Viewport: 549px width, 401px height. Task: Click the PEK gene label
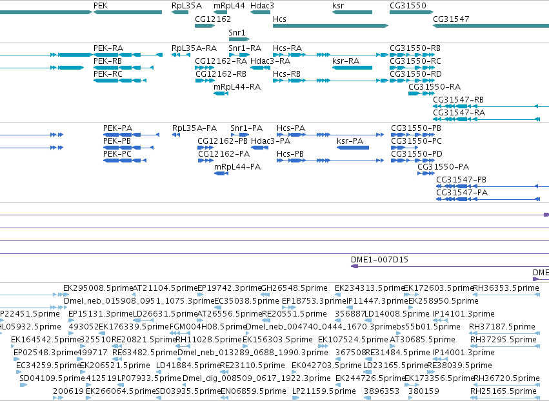(101, 6)
